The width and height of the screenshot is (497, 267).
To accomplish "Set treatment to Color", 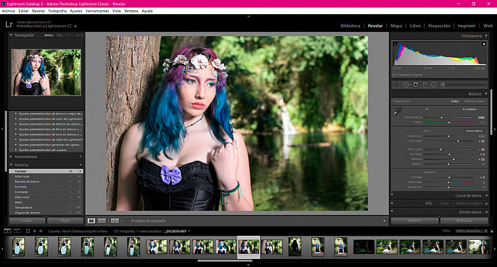I will 455,102.
